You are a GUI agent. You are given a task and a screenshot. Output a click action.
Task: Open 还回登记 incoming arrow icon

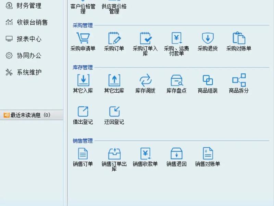coord(114,111)
